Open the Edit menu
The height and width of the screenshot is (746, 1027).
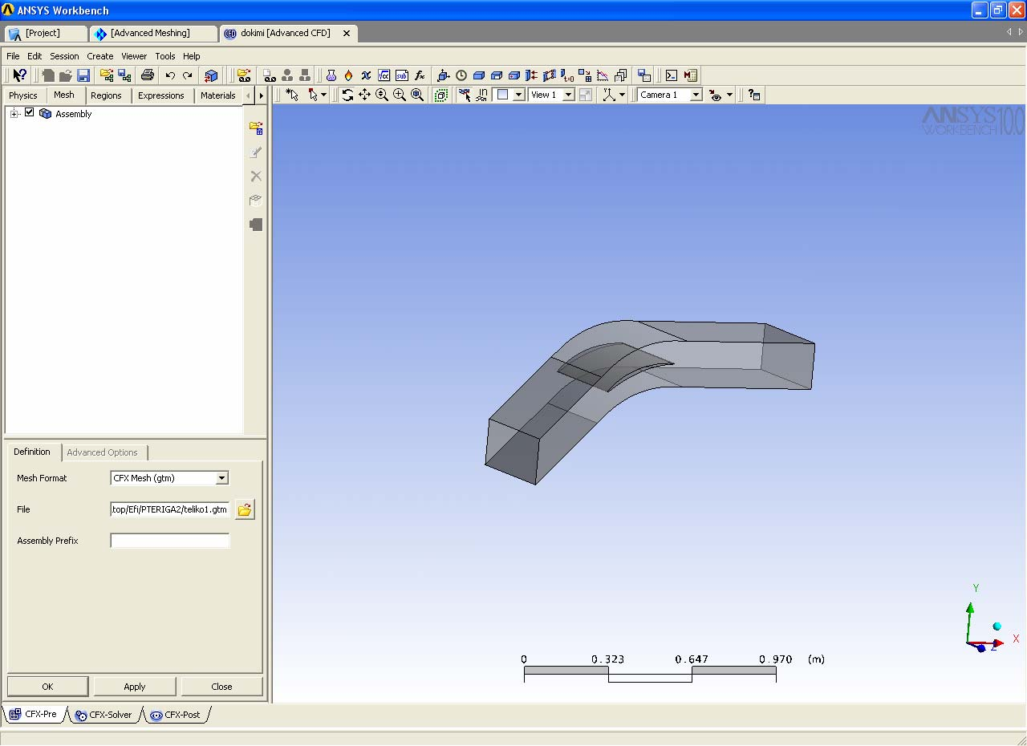tap(35, 56)
